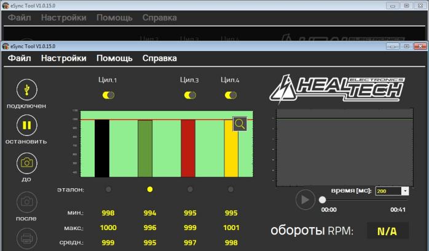This screenshot has height=251, width=429.
Task: Minimize the front eSync Tool window
Action: (393, 46)
